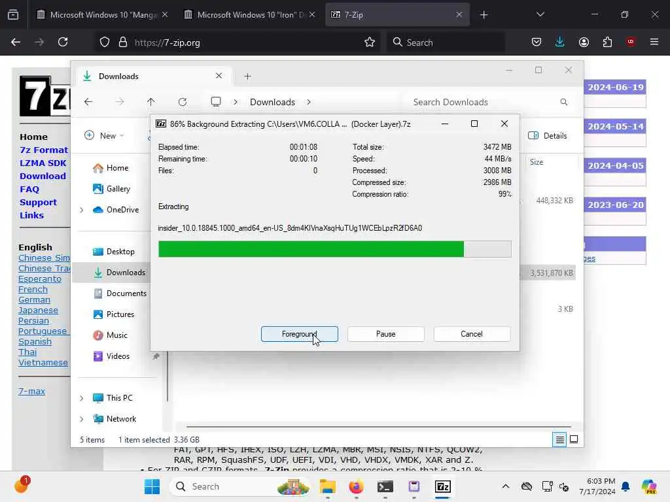Expand chevron after Downloads in address bar

tap(309, 102)
